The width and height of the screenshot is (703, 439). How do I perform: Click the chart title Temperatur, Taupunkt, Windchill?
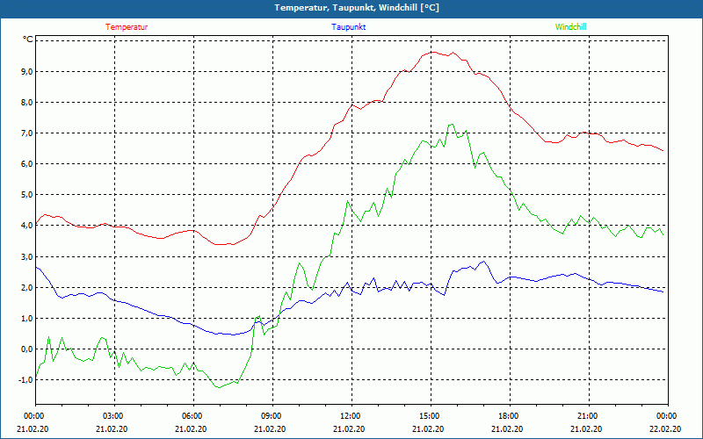357,8
